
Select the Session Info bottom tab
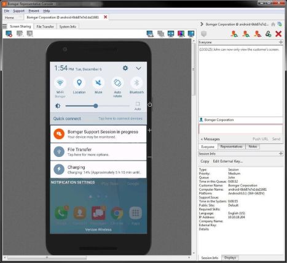point(210,258)
